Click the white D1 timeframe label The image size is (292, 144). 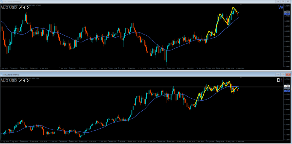click(x=280, y=80)
